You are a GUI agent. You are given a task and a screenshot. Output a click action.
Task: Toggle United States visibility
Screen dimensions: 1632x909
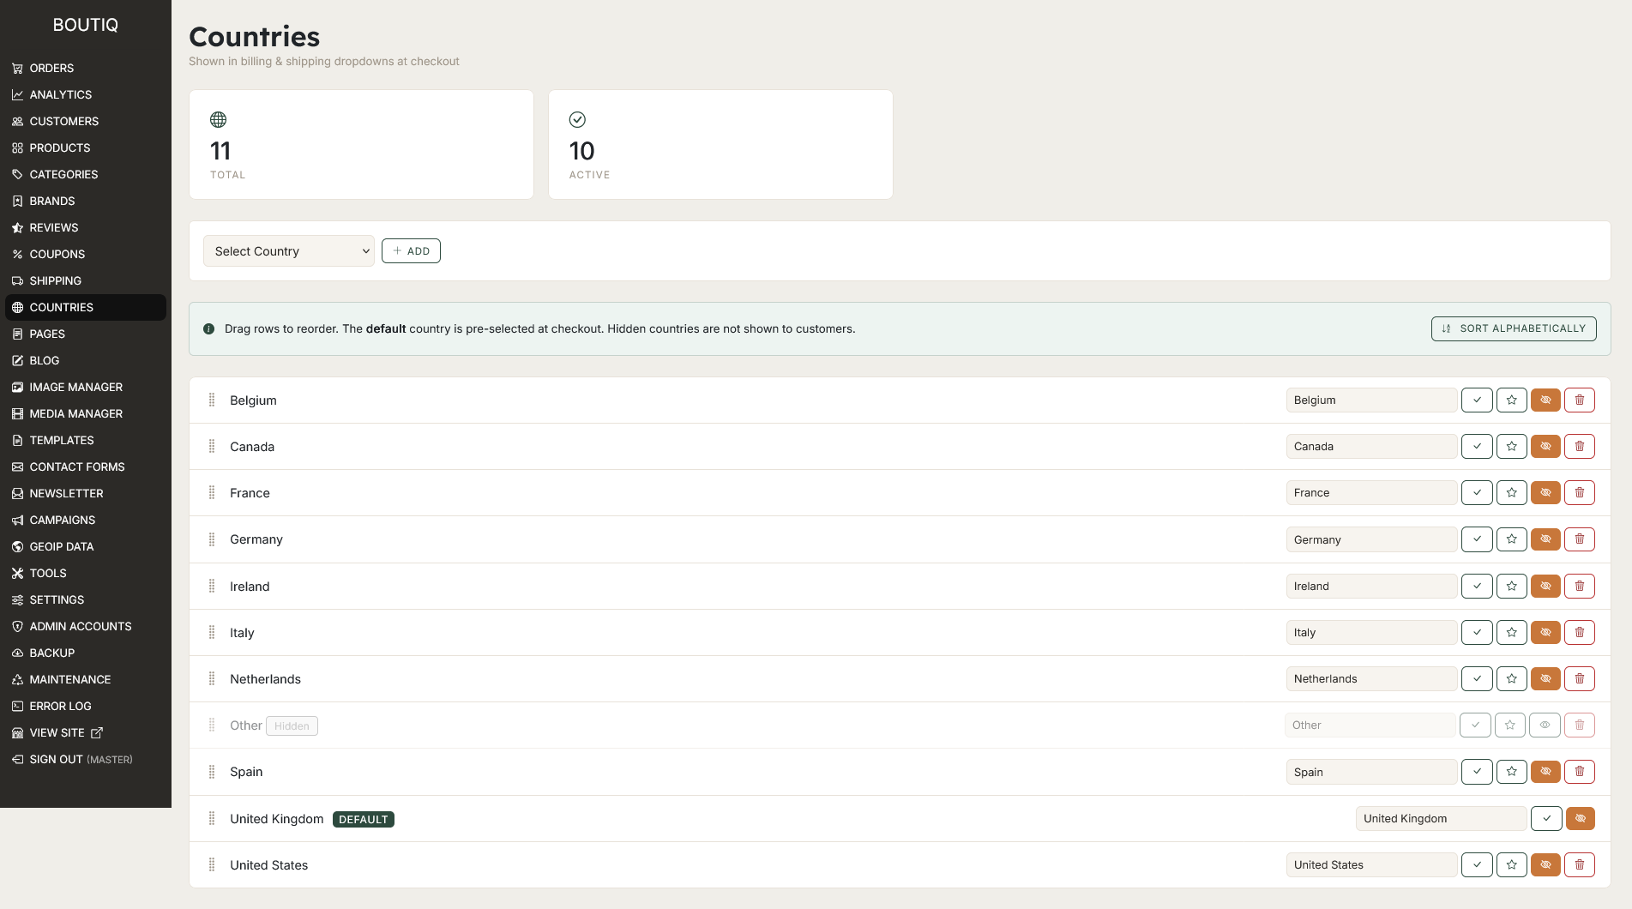[x=1545, y=865]
